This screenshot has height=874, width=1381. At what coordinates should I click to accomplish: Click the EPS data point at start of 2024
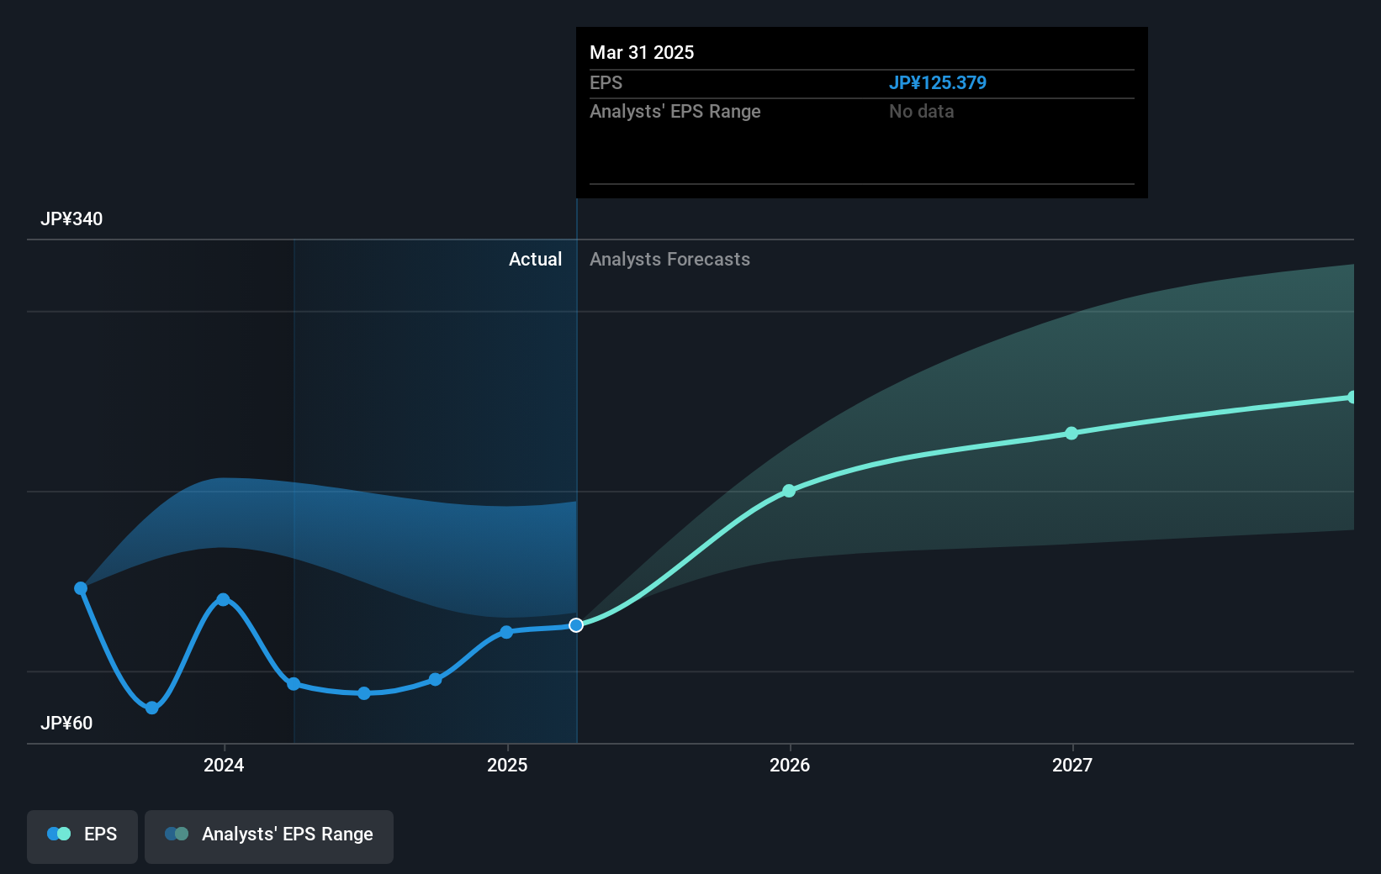223,599
